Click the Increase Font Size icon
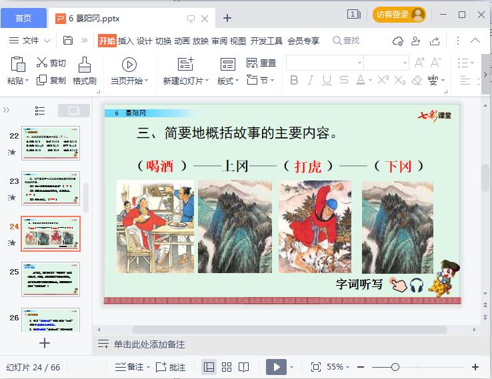This screenshot has width=492, height=379. [x=419, y=63]
